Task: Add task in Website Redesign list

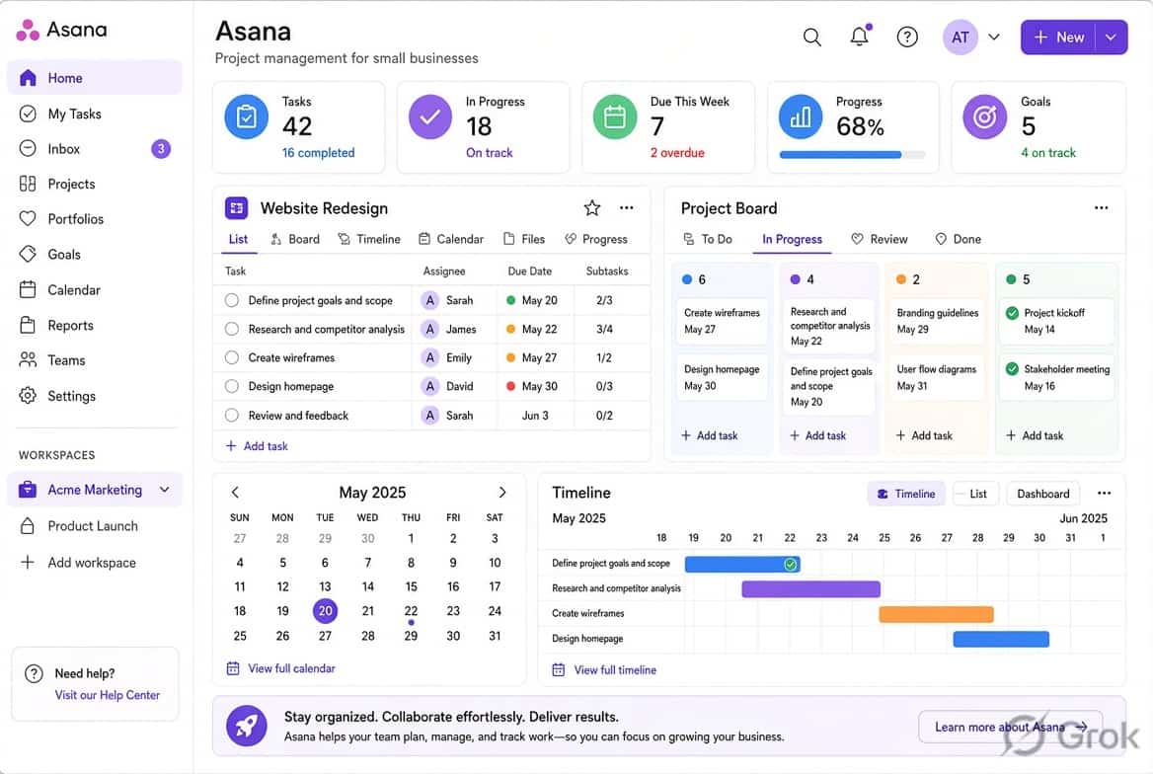Action: 257,446
